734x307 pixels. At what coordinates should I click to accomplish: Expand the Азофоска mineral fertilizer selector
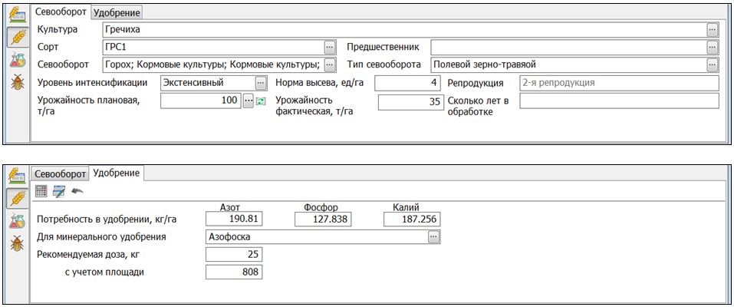433,237
